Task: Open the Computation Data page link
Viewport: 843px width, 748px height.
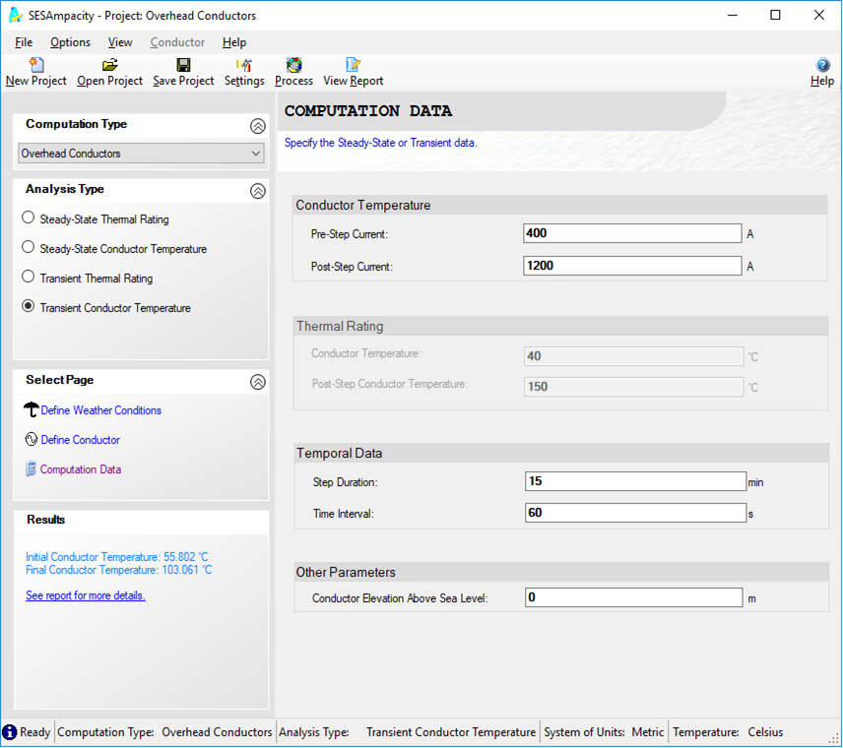Action: (x=81, y=469)
